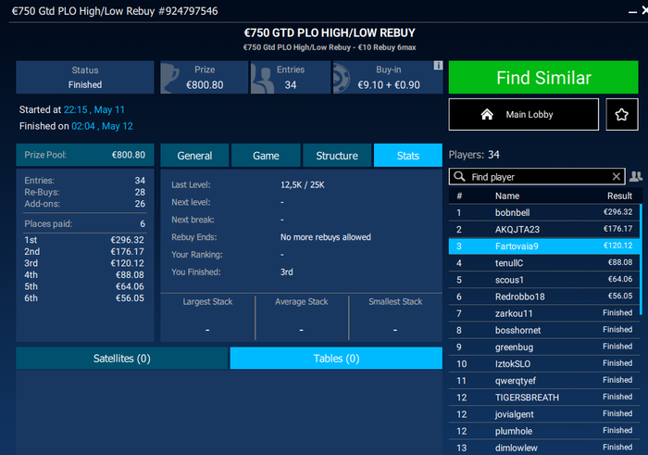Select player row Redrobbo18

[544, 297]
